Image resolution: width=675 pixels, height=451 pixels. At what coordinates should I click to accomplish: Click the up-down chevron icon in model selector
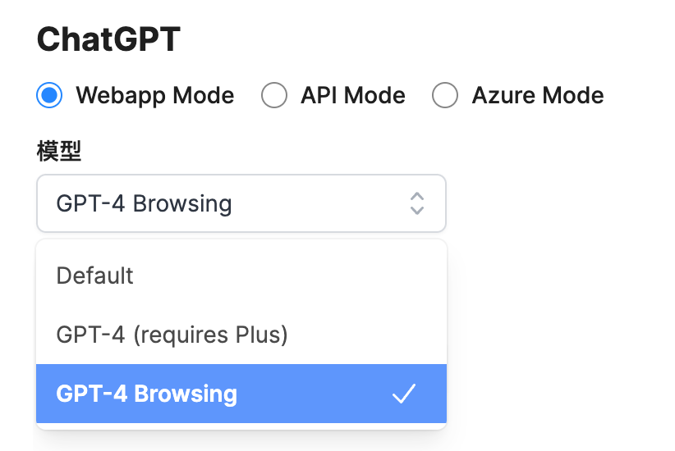pyautogui.click(x=417, y=203)
